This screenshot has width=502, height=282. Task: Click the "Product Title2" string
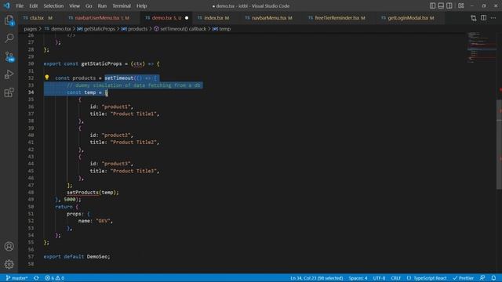(133, 143)
